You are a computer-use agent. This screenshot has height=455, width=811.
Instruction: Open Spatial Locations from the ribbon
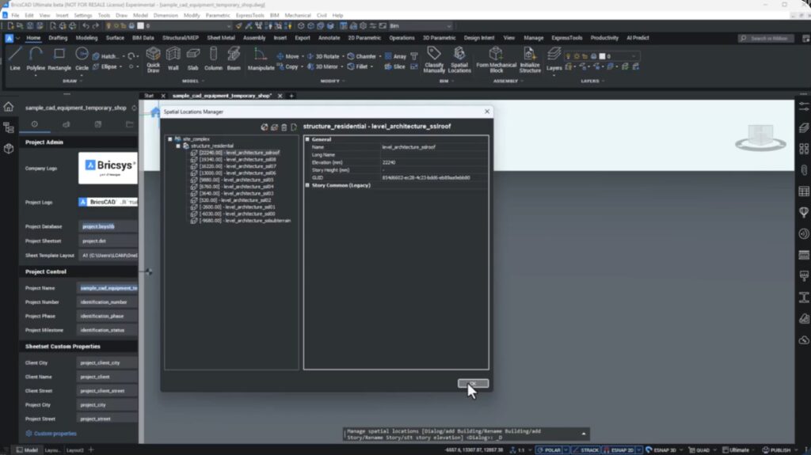pos(459,59)
